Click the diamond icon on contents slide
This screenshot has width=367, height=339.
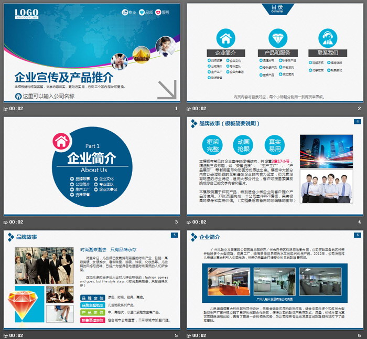[x=278, y=38]
